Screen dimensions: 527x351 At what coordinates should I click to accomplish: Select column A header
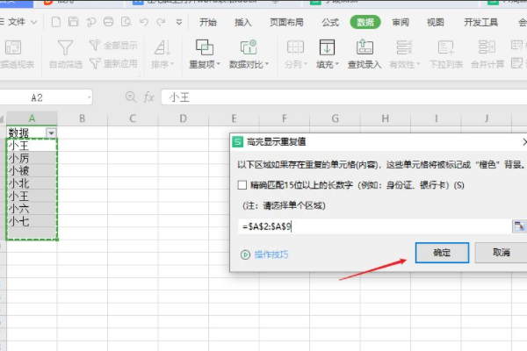point(32,118)
